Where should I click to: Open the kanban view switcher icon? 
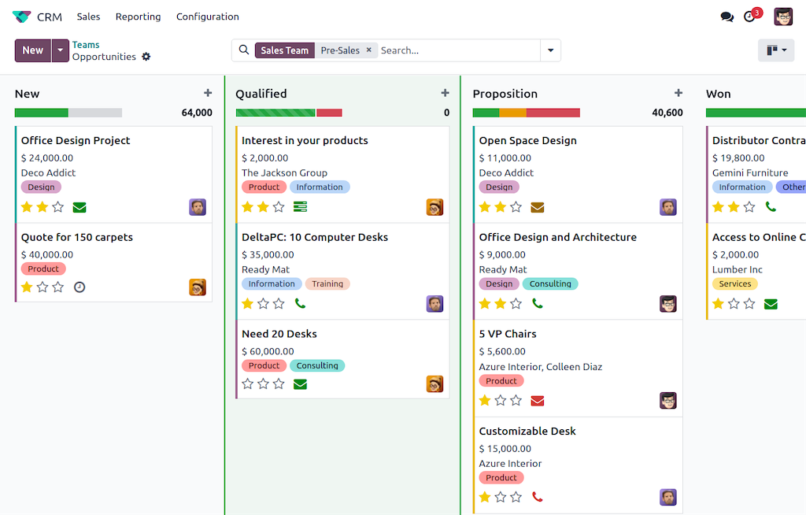771,50
